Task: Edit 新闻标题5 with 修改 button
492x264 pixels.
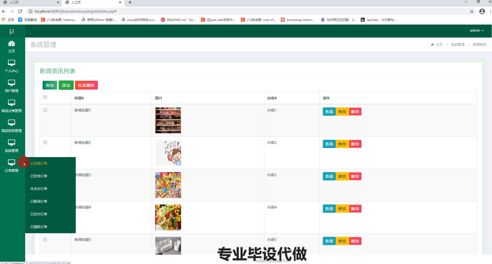Action: point(342,241)
